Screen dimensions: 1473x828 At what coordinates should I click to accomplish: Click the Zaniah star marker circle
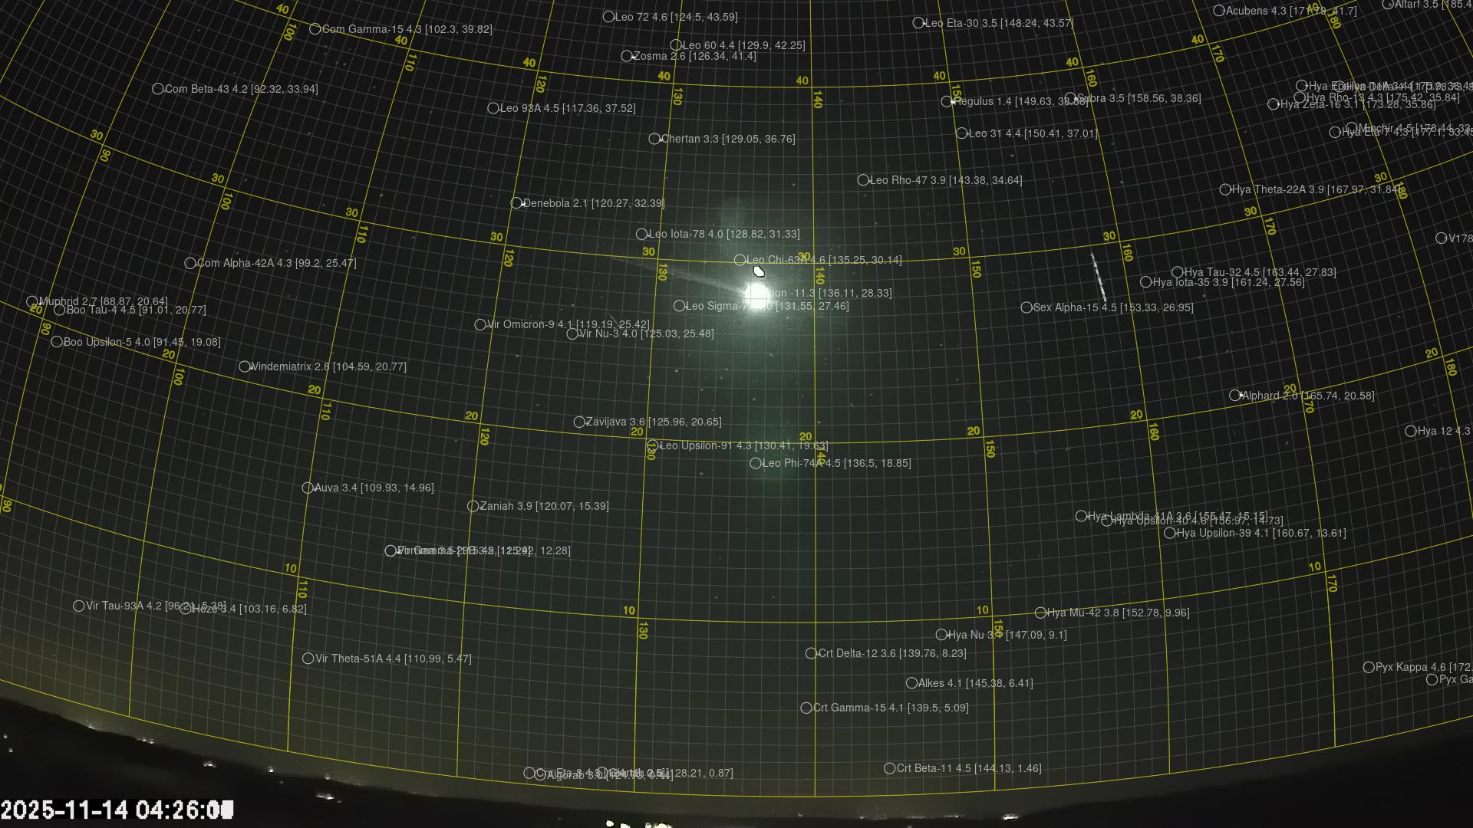click(x=473, y=506)
